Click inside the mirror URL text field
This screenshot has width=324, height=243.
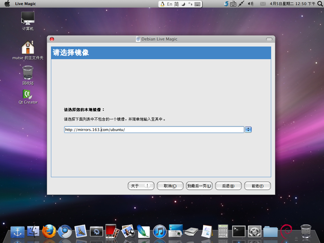tap(154, 129)
